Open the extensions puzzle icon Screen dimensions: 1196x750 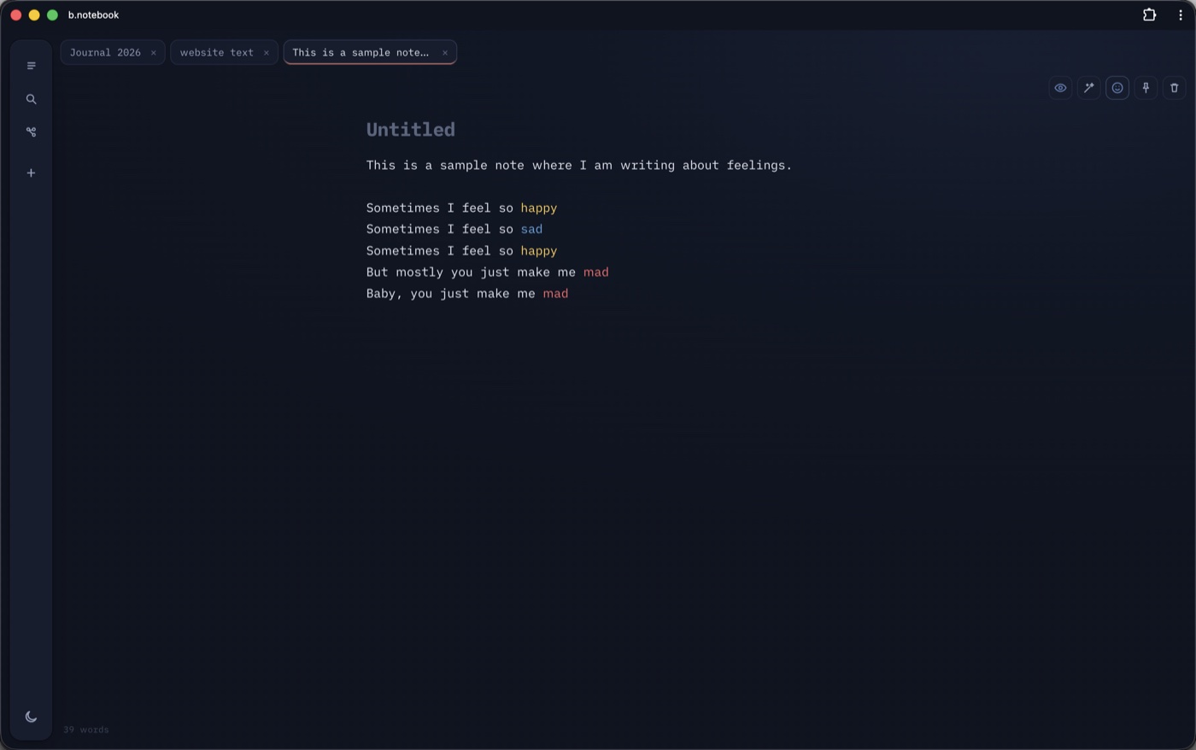coord(1149,15)
